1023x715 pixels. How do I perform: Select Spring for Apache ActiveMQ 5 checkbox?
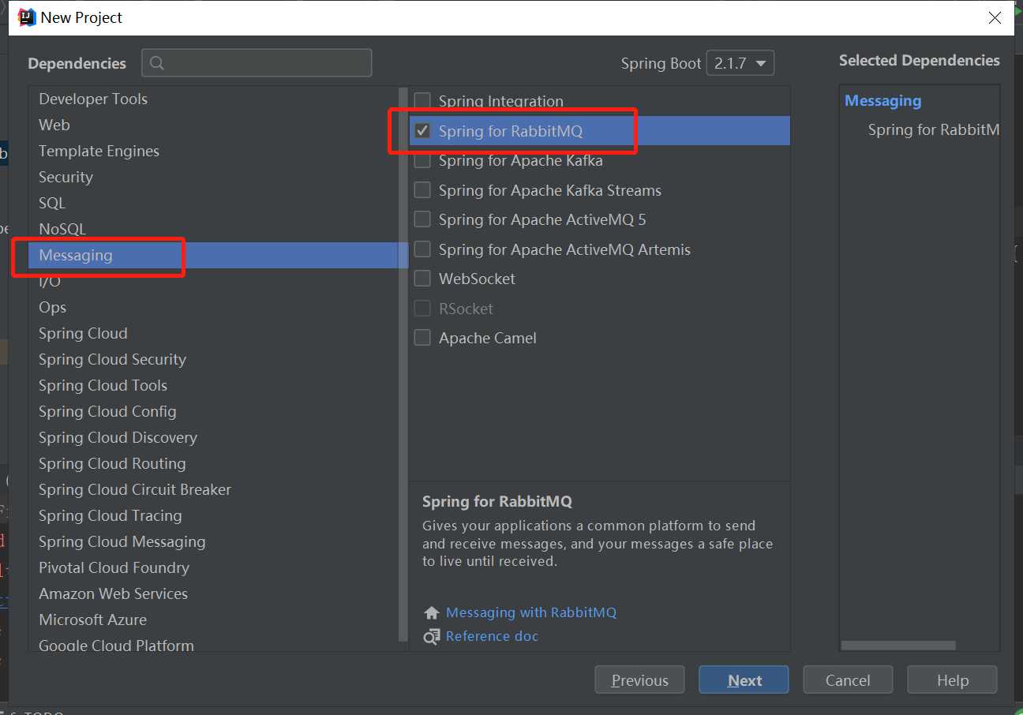(x=422, y=219)
